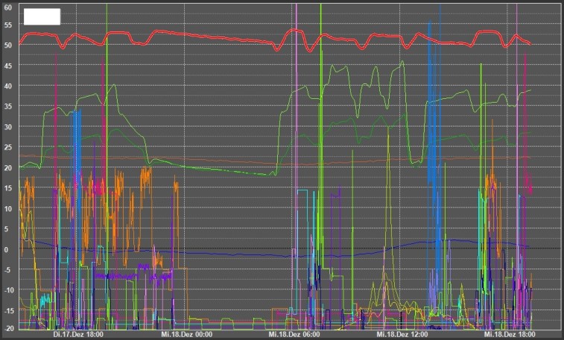Click the -20 y-axis tick label

click(7, 328)
